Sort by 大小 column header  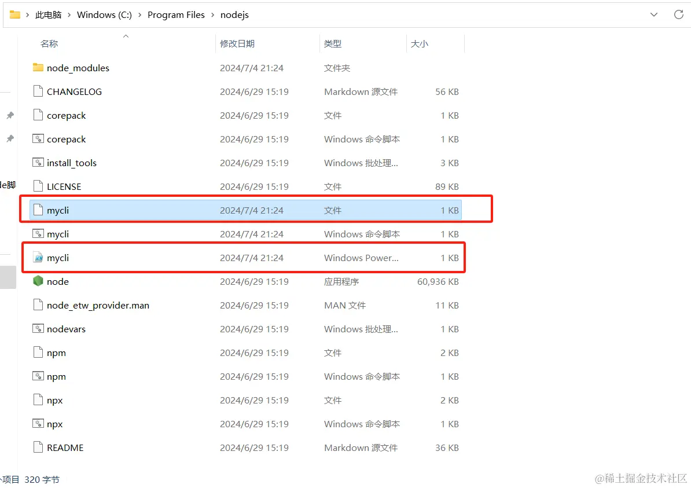[x=420, y=43]
